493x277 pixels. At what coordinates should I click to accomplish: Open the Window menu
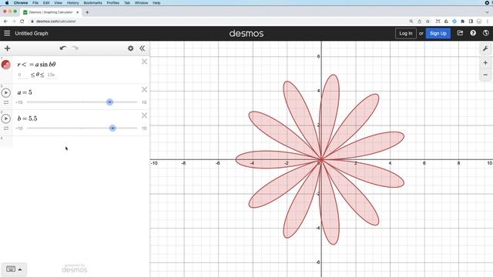point(141,3)
